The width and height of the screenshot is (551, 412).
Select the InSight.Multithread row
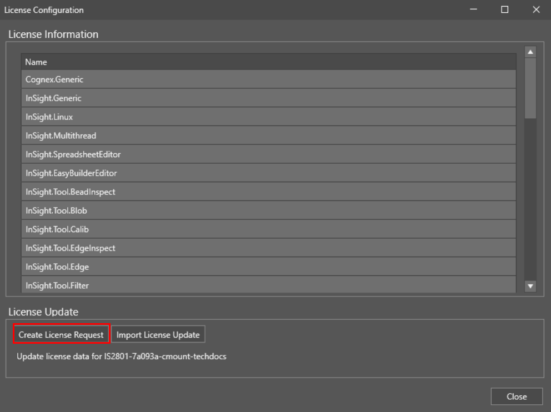[x=268, y=135]
